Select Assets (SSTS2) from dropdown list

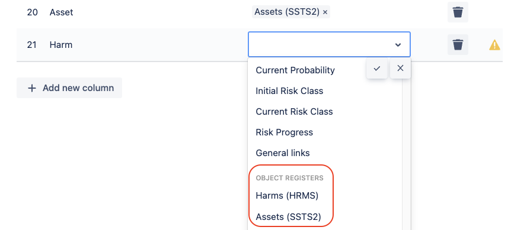click(x=288, y=216)
